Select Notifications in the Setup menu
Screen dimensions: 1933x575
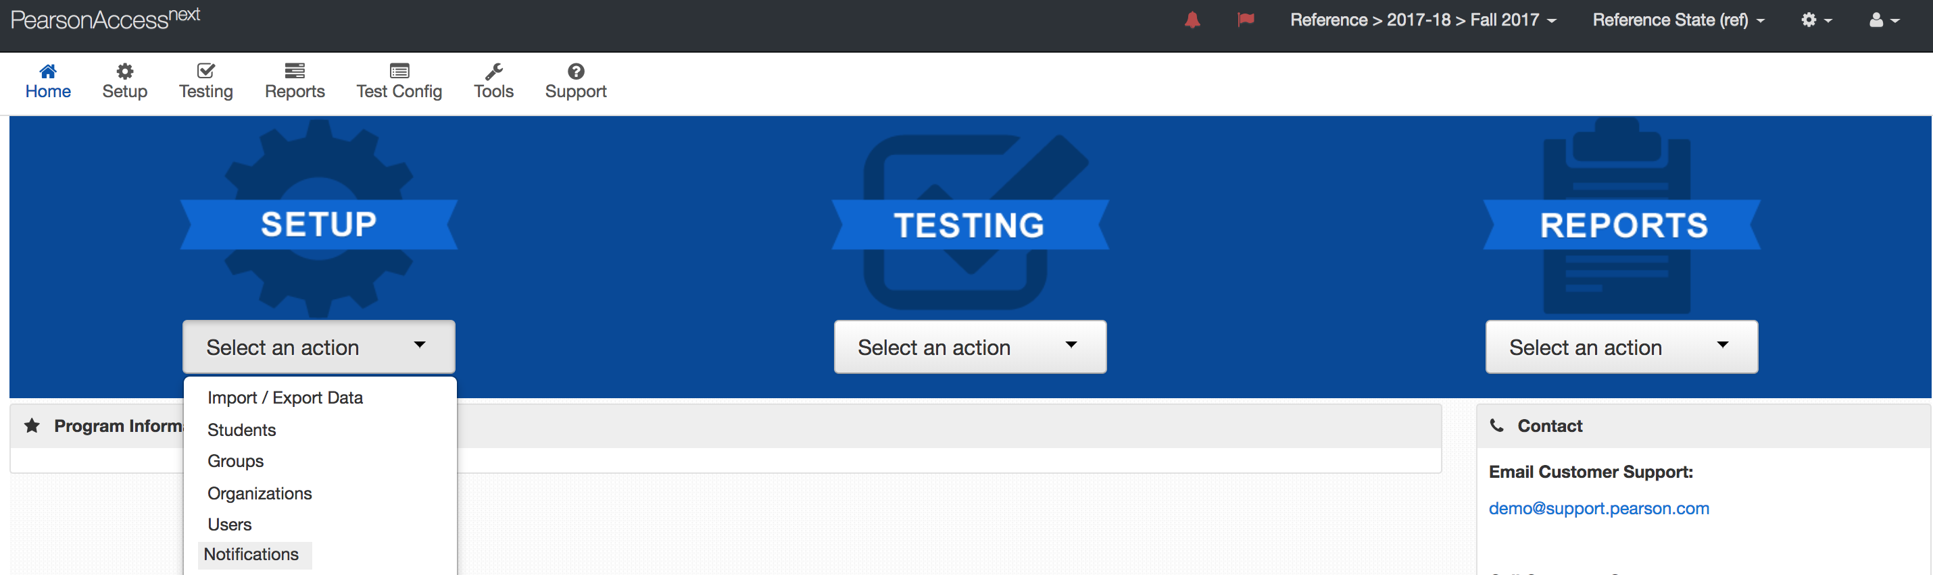(x=251, y=555)
